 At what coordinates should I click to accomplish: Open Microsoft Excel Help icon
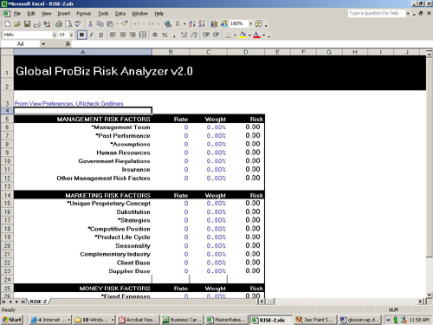pyautogui.click(x=258, y=24)
